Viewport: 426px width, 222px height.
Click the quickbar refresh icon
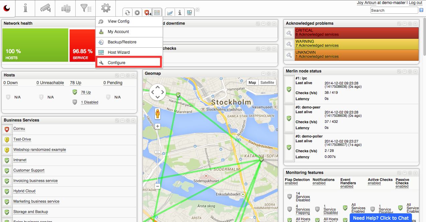click(127, 13)
